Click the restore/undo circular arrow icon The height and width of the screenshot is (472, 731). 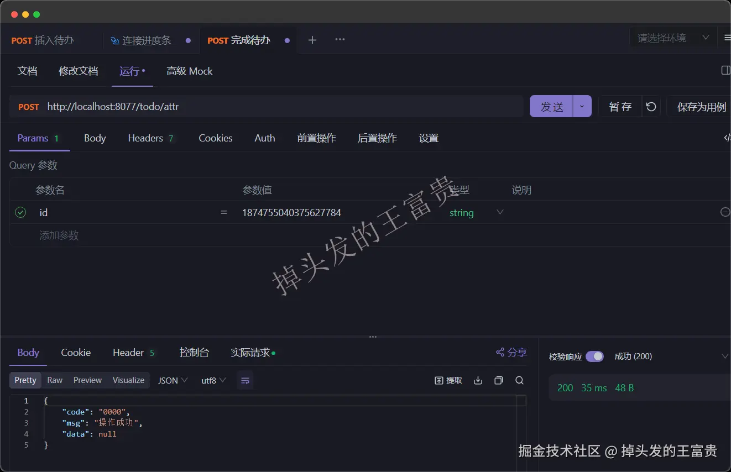(x=651, y=107)
